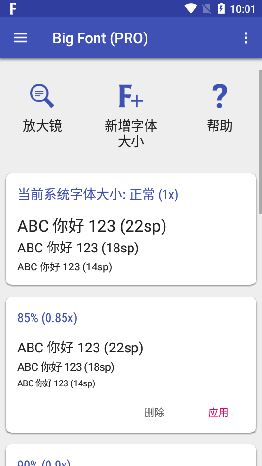Tap the Wi-Fi status icon
Image resolution: width=262 pixels, height=466 pixels.
tap(190, 9)
